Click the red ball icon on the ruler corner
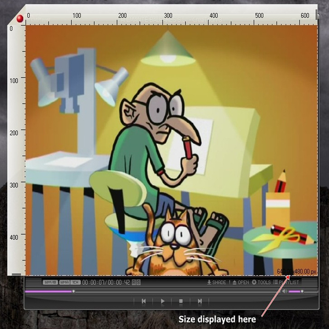 [x=20, y=19]
